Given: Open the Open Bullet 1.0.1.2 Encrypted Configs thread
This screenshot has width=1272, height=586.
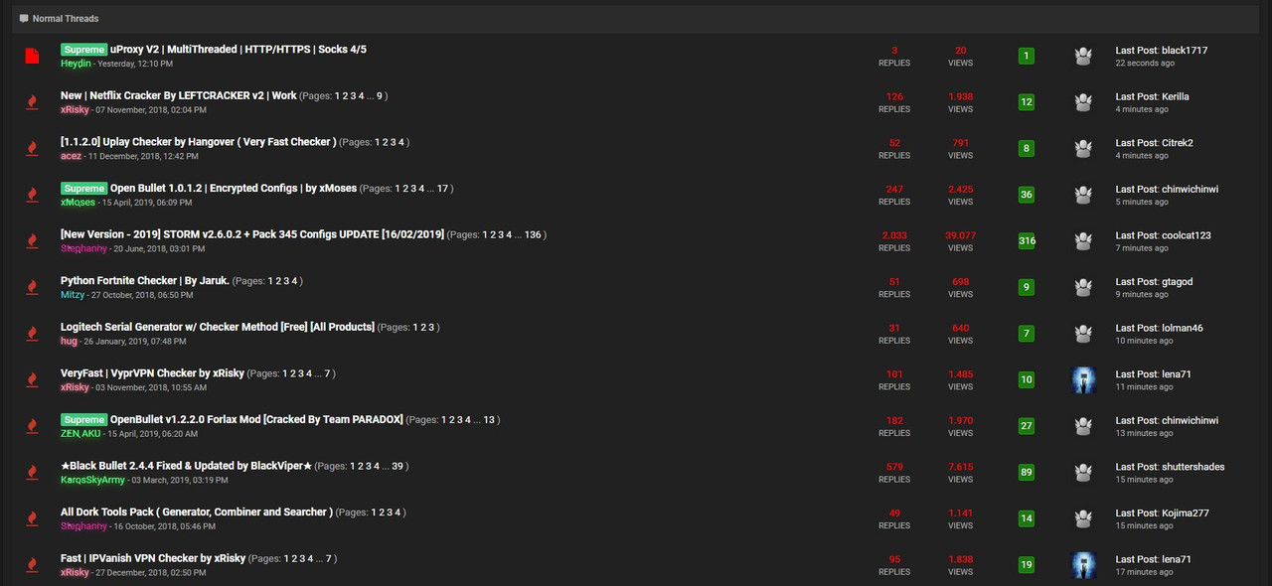Looking at the screenshot, I should coord(233,189).
